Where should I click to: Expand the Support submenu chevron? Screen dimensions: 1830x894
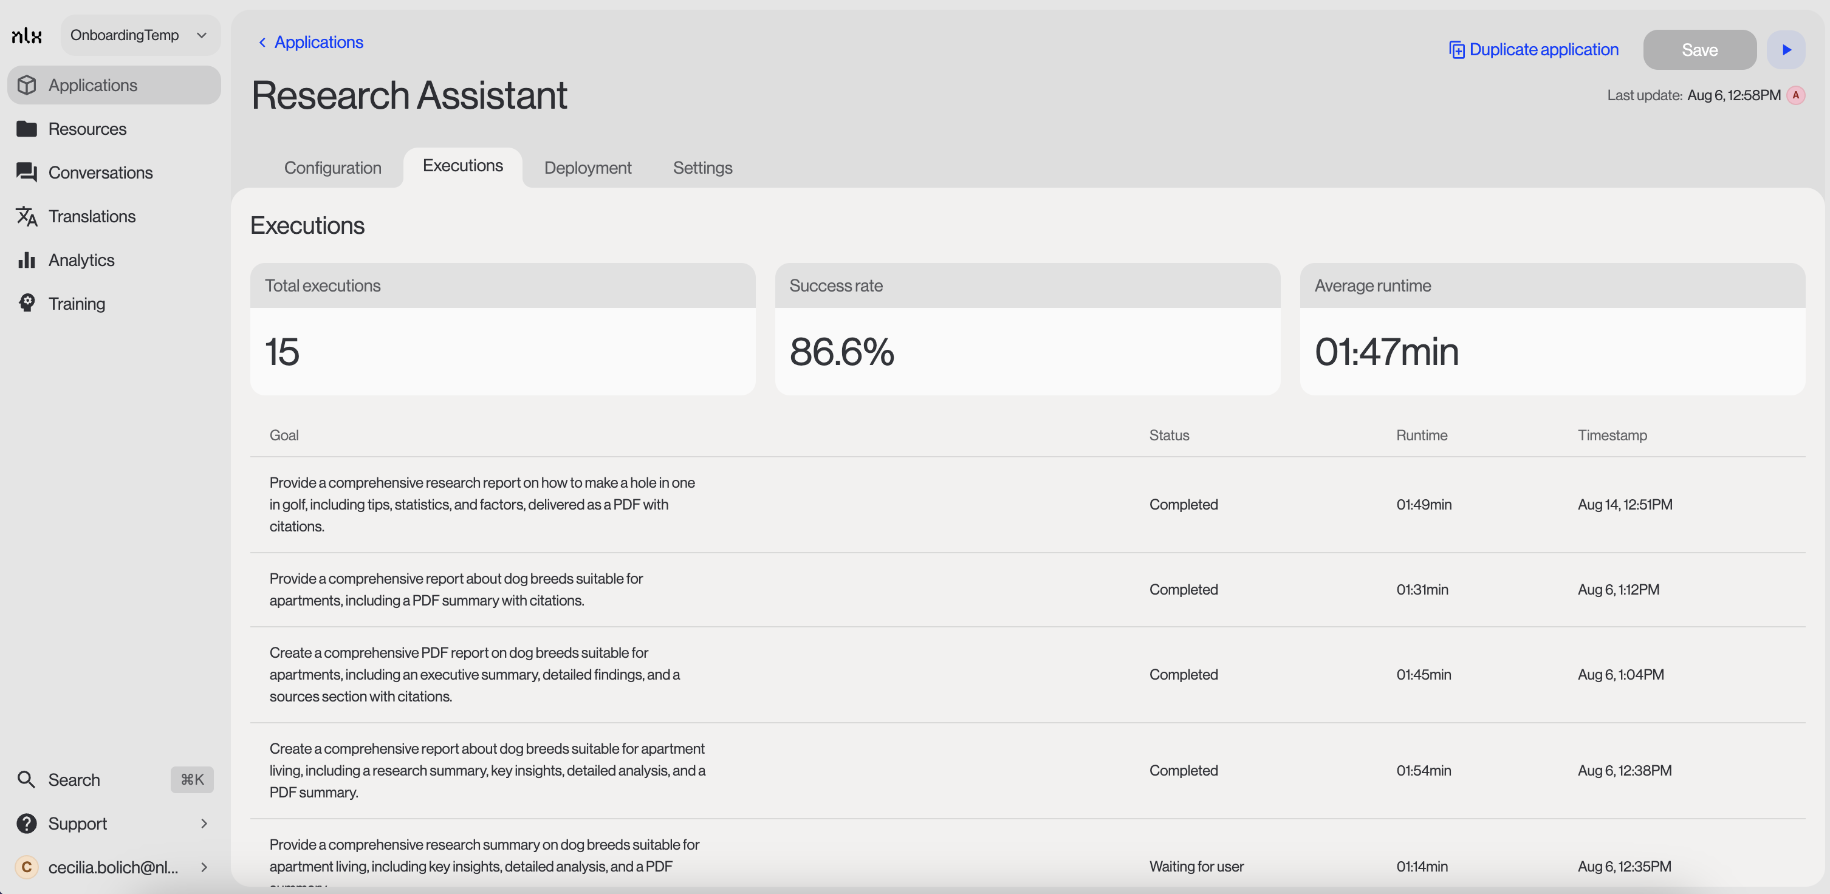click(204, 824)
